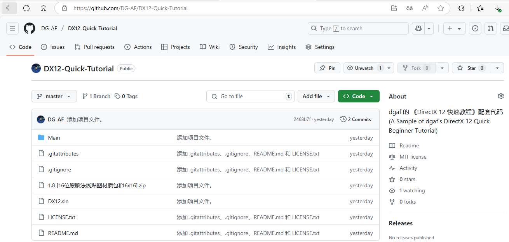509x242 pixels.
Task: Pin the repository to your profile
Action: click(328, 68)
